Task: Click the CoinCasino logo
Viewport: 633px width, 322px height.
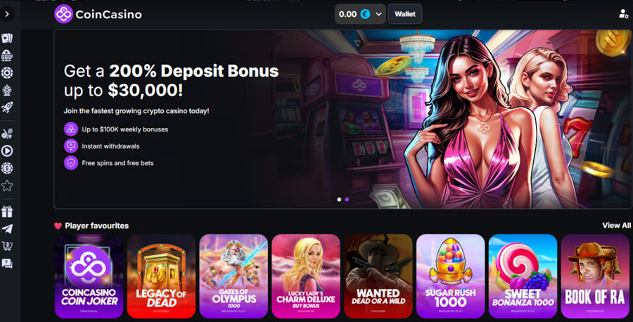Action: pyautogui.click(x=98, y=15)
